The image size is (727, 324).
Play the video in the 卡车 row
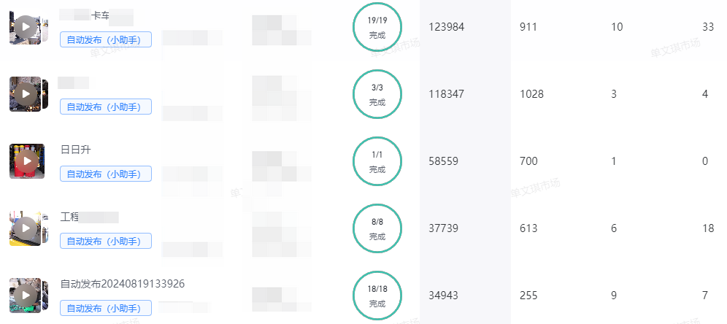26,27
